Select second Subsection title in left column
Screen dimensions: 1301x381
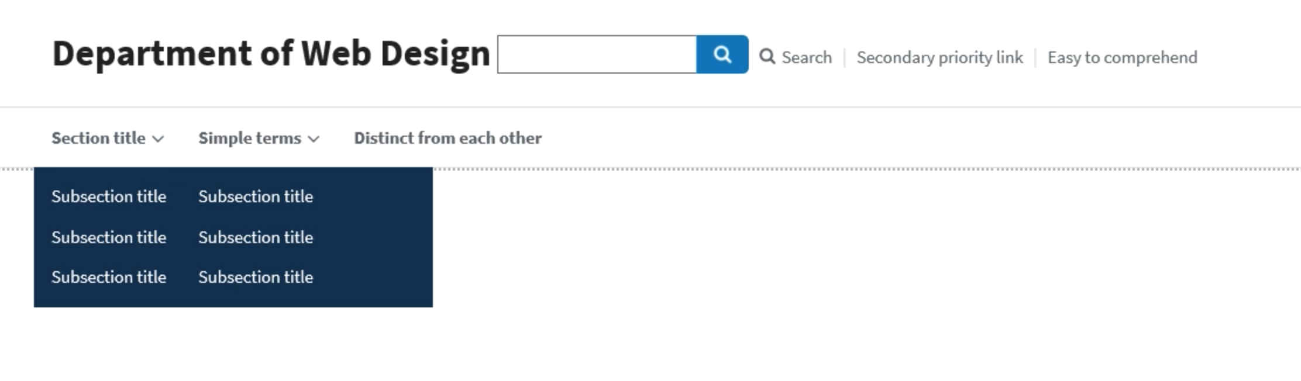tap(109, 237)
